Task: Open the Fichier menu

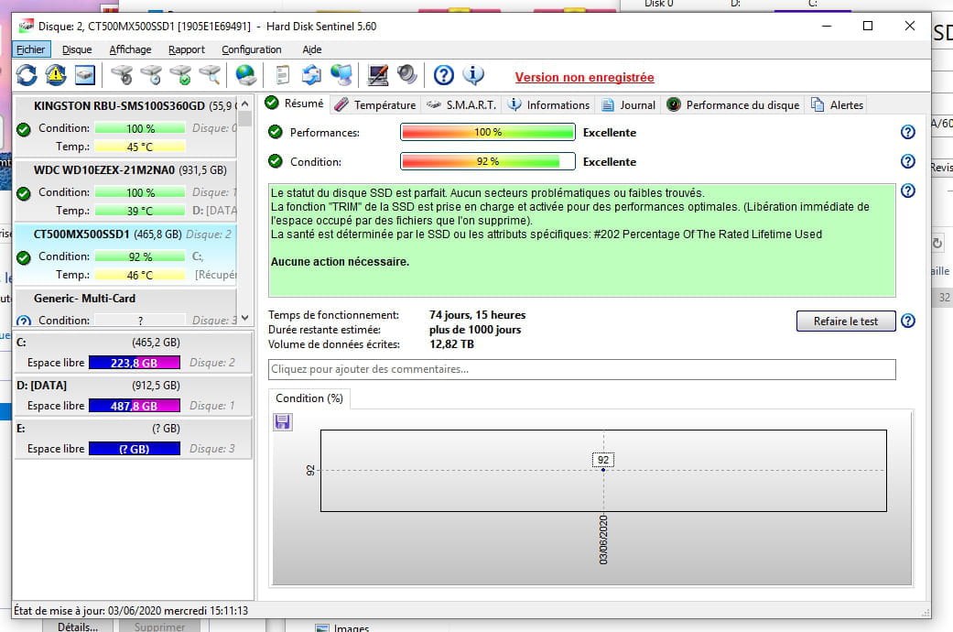Action: point(31,49)
